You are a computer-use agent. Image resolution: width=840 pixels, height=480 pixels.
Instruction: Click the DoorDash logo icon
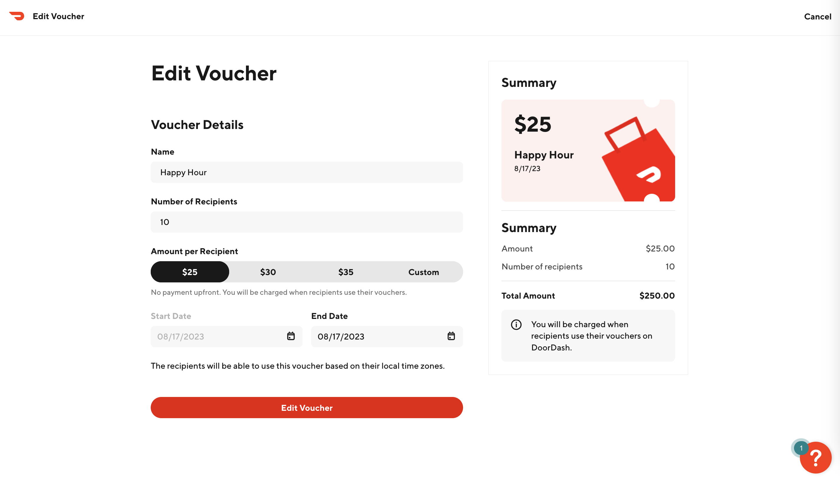[17, 16]
